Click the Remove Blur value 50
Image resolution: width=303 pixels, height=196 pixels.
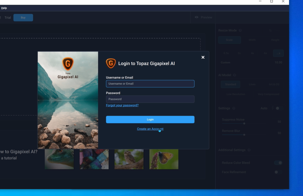279,133
